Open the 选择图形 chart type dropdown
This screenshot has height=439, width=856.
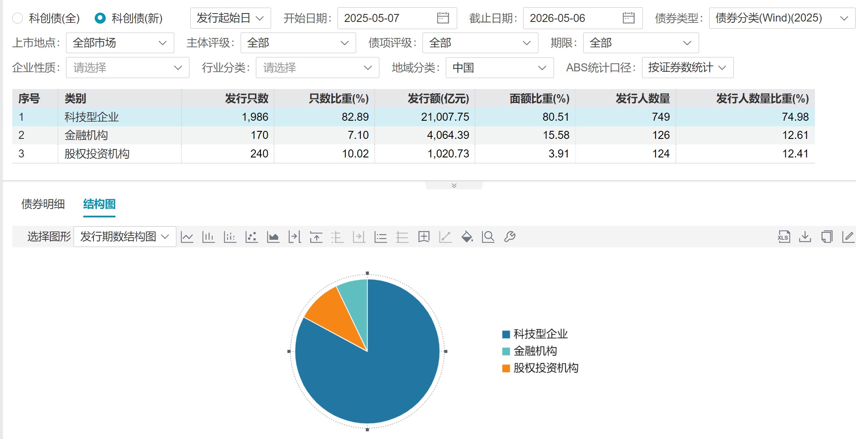tap(125, 237)
